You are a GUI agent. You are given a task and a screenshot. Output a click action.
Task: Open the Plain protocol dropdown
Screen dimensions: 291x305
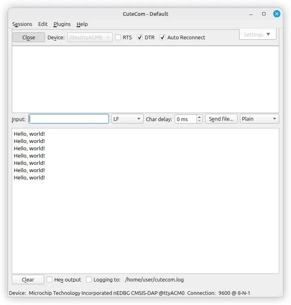pos(259,119)
